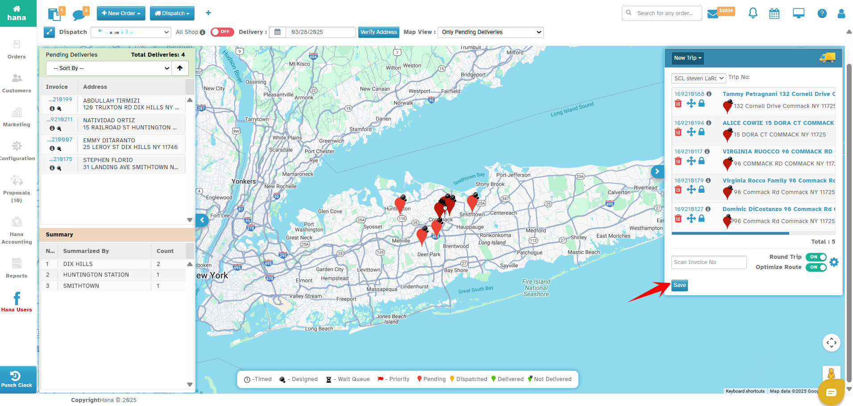Toggle the All Shop OFF switch
Screen dimensions: 853x406
pyautogui.click(x=222, y=32)
